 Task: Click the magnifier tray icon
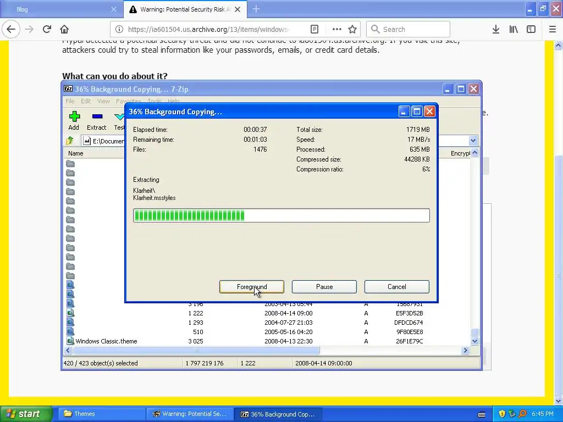522,414
